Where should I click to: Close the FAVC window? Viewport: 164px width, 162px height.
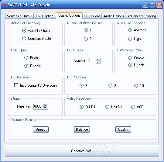pyautogui.click(x=159, y=5)
